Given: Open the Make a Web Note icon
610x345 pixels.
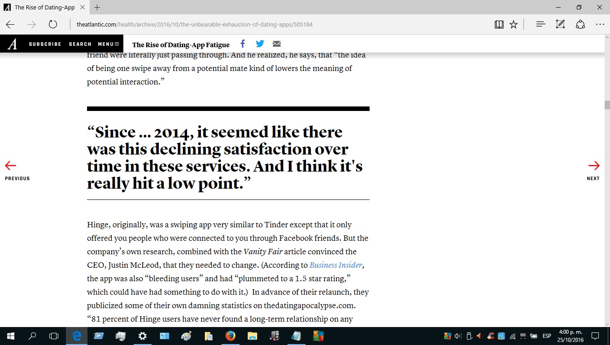Looking at the screenshot, I should [x=560, y=24].
